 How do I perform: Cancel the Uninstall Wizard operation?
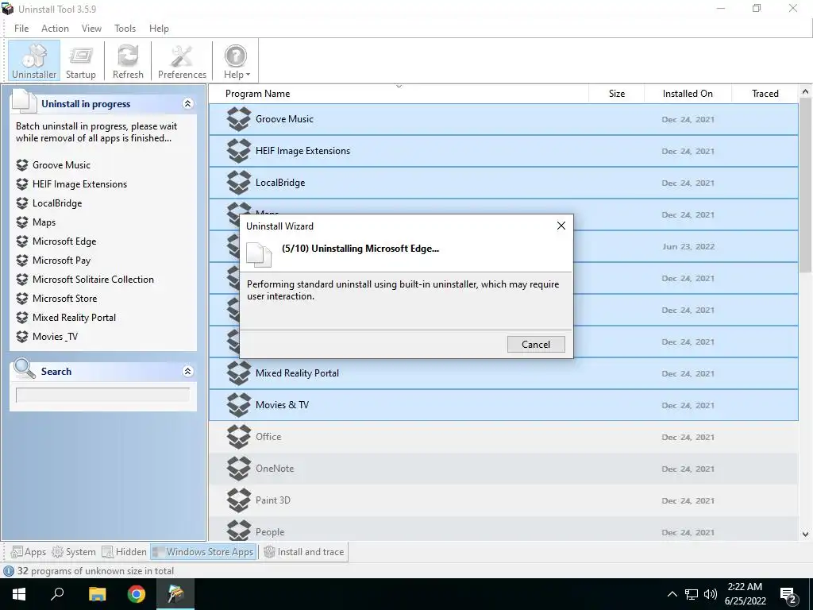tap(536, 345)
